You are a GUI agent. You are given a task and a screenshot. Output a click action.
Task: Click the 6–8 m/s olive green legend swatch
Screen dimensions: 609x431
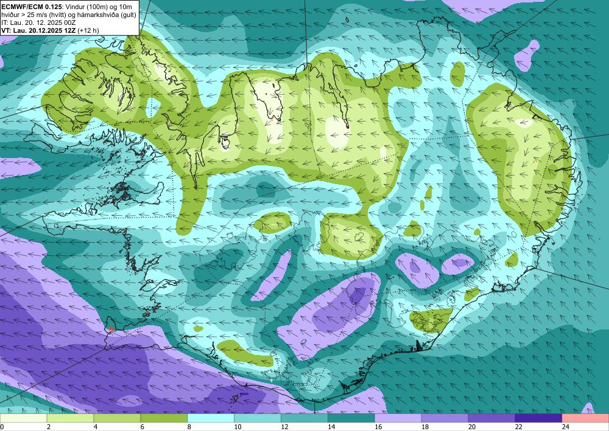pyautogui.click(x=164, y=418)
